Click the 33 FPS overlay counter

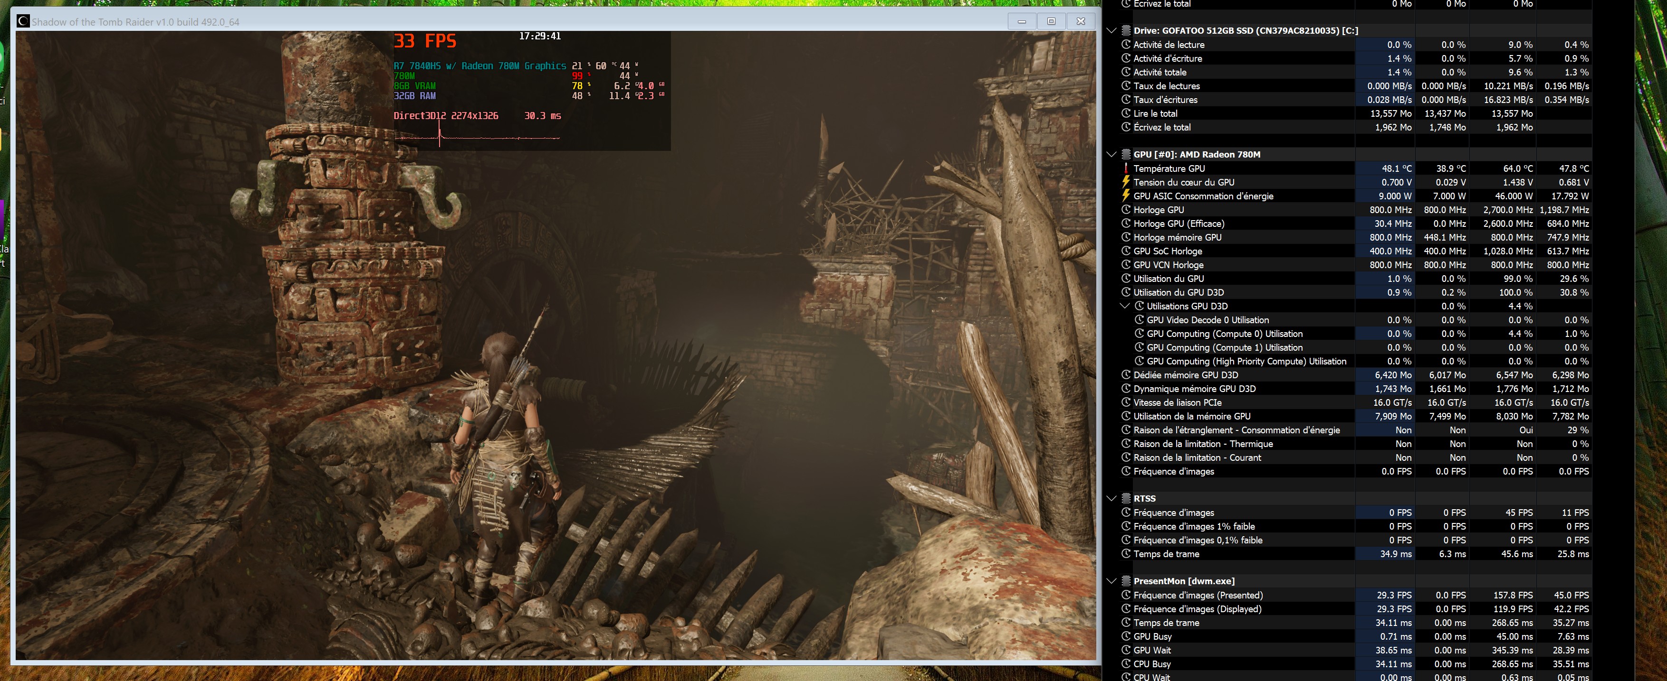(425, 41)
